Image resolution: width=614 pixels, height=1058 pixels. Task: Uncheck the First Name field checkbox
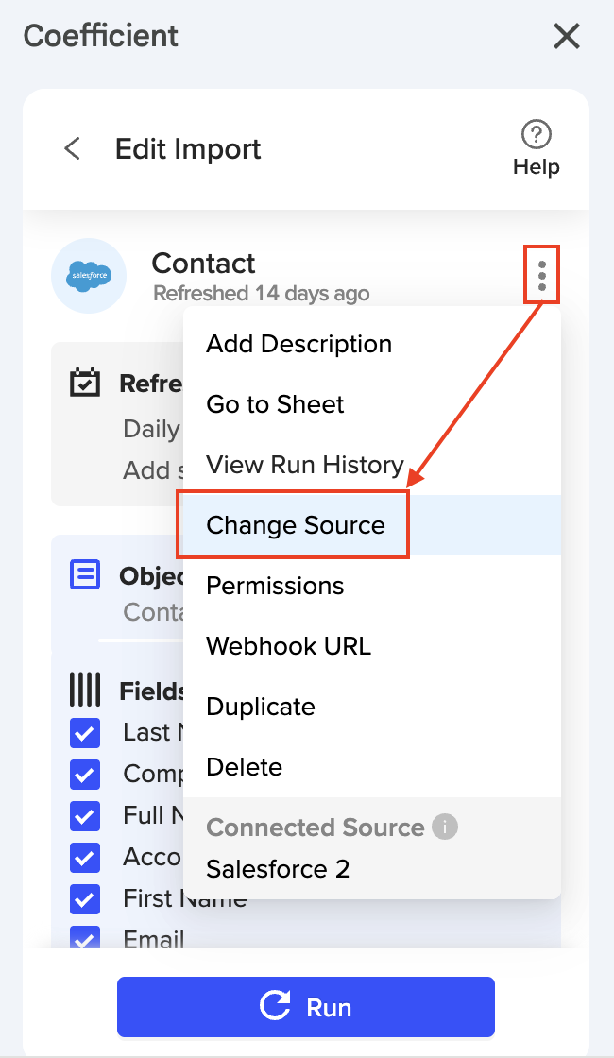[85, 898]
